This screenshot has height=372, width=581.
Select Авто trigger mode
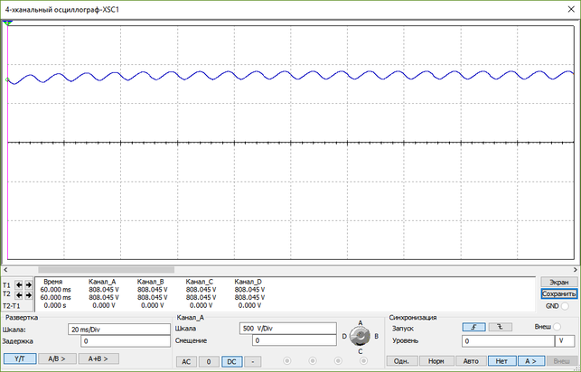point(471,361)
